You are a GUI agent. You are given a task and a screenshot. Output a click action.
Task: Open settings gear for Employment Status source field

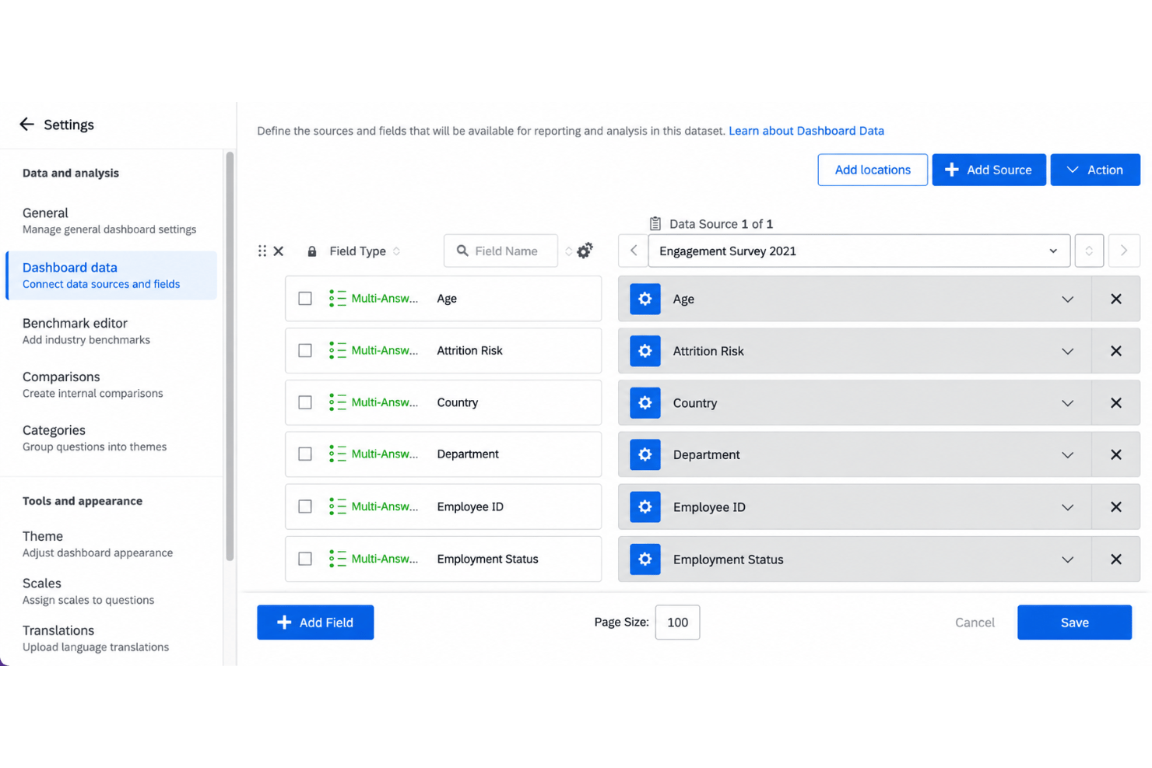pyautogui.click(x=644, y=559)
